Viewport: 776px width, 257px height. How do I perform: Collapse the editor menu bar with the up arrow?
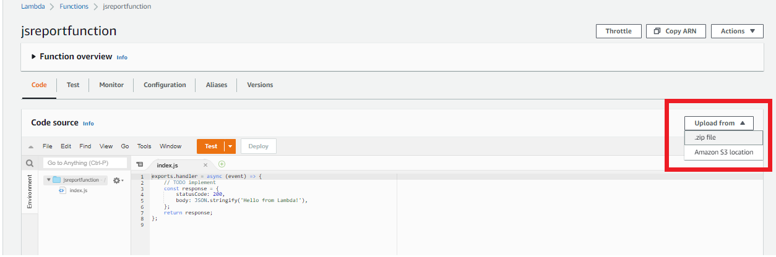coord(30,147)
